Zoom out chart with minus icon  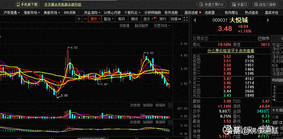click(x=85, y=19)
